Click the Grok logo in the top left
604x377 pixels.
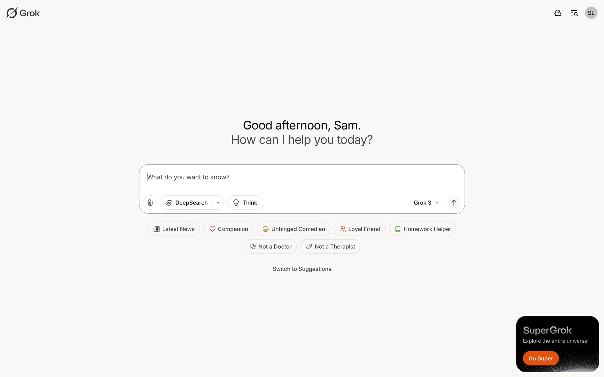coord(22,13)
